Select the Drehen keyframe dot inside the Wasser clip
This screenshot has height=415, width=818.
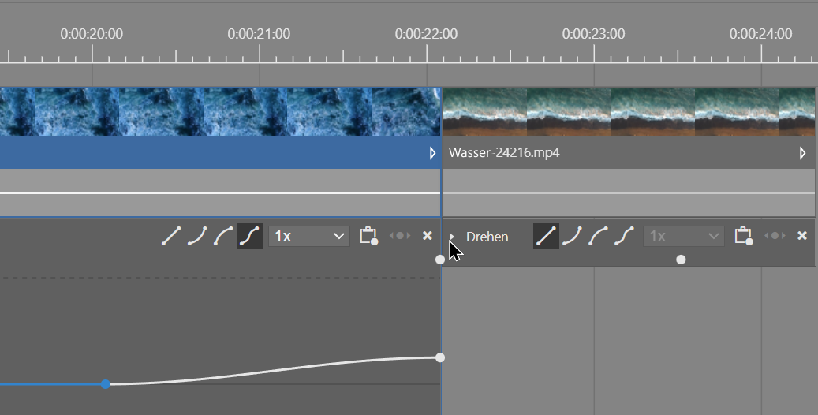coord(681,260)
